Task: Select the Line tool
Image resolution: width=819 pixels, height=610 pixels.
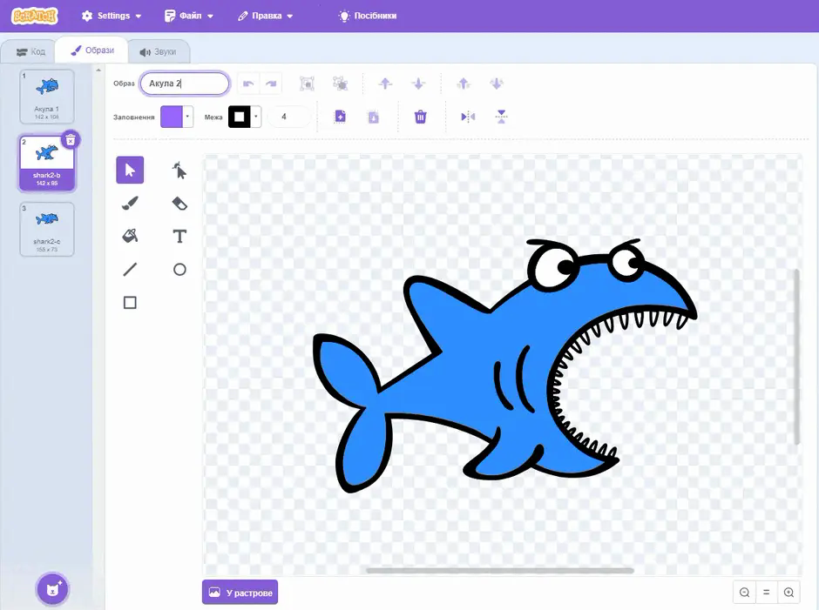Action: [x=130, y=269]
